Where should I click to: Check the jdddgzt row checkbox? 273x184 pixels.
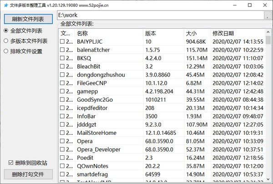pyautogui.click(x=62, y=124)
